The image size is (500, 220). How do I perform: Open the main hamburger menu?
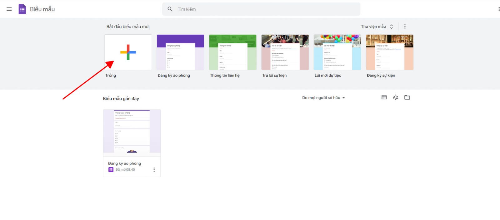coord(9,9)
